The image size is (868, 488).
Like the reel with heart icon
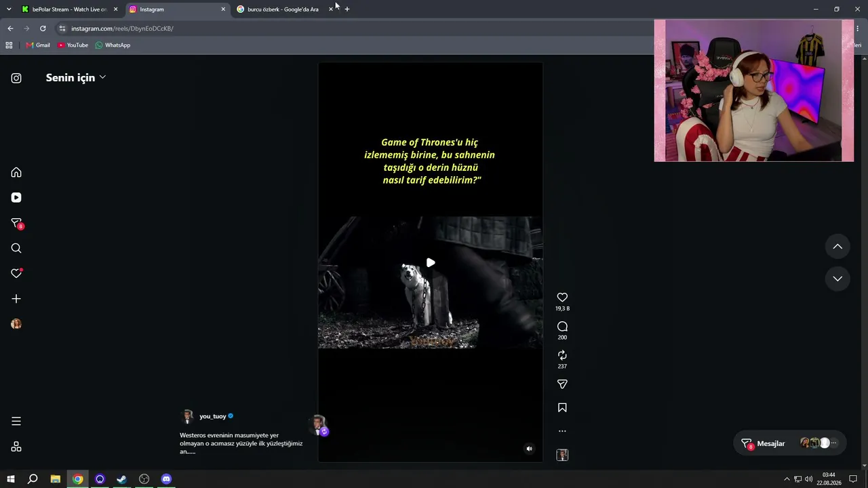coord(562,298)
